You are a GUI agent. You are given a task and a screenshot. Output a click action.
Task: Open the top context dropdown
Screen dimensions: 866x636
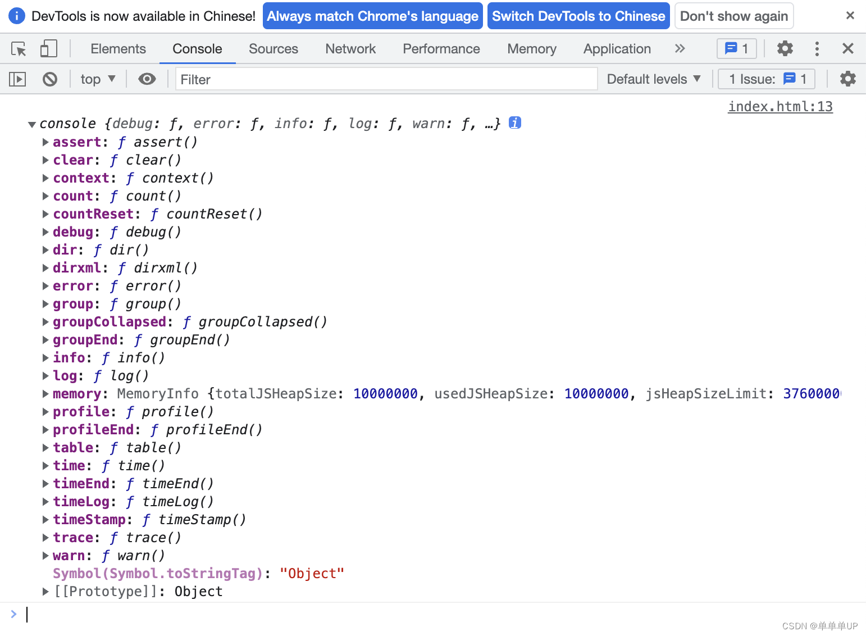click(x=98, y=79)
